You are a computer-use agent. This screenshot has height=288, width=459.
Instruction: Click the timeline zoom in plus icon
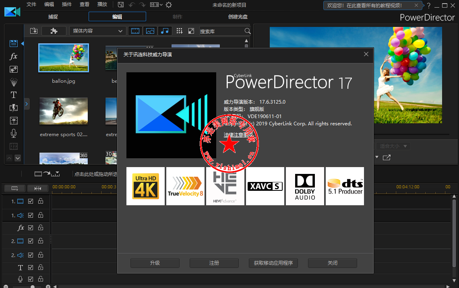point(48,286)
